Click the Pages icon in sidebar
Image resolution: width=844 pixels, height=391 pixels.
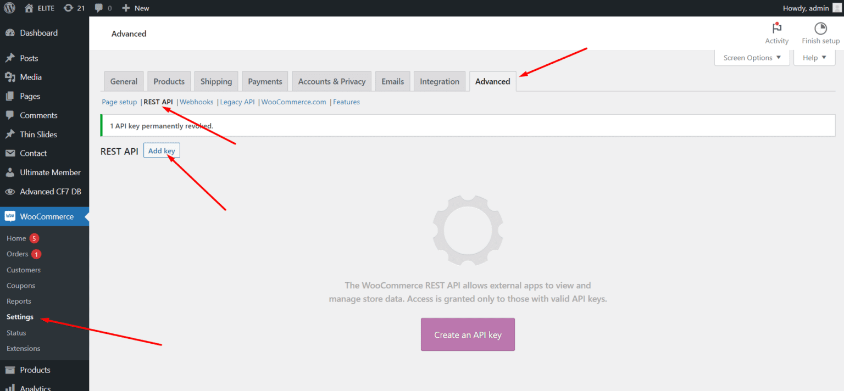[10, 96]
